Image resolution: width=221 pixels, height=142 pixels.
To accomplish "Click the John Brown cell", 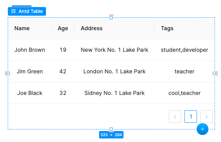I will (30, 50).
